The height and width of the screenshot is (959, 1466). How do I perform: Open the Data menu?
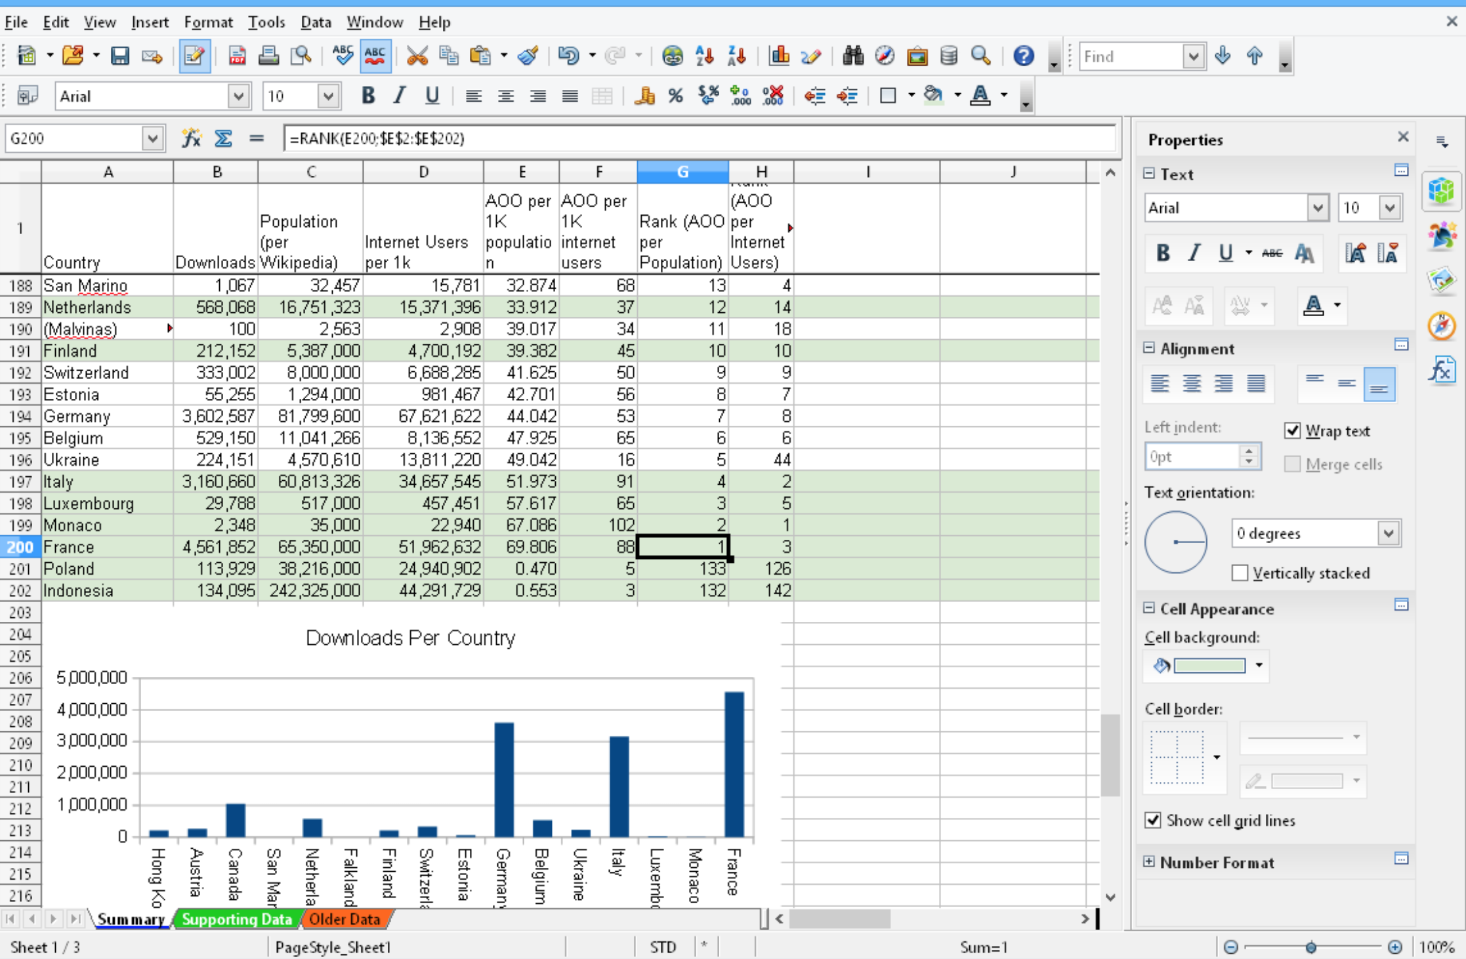(315, 22)
